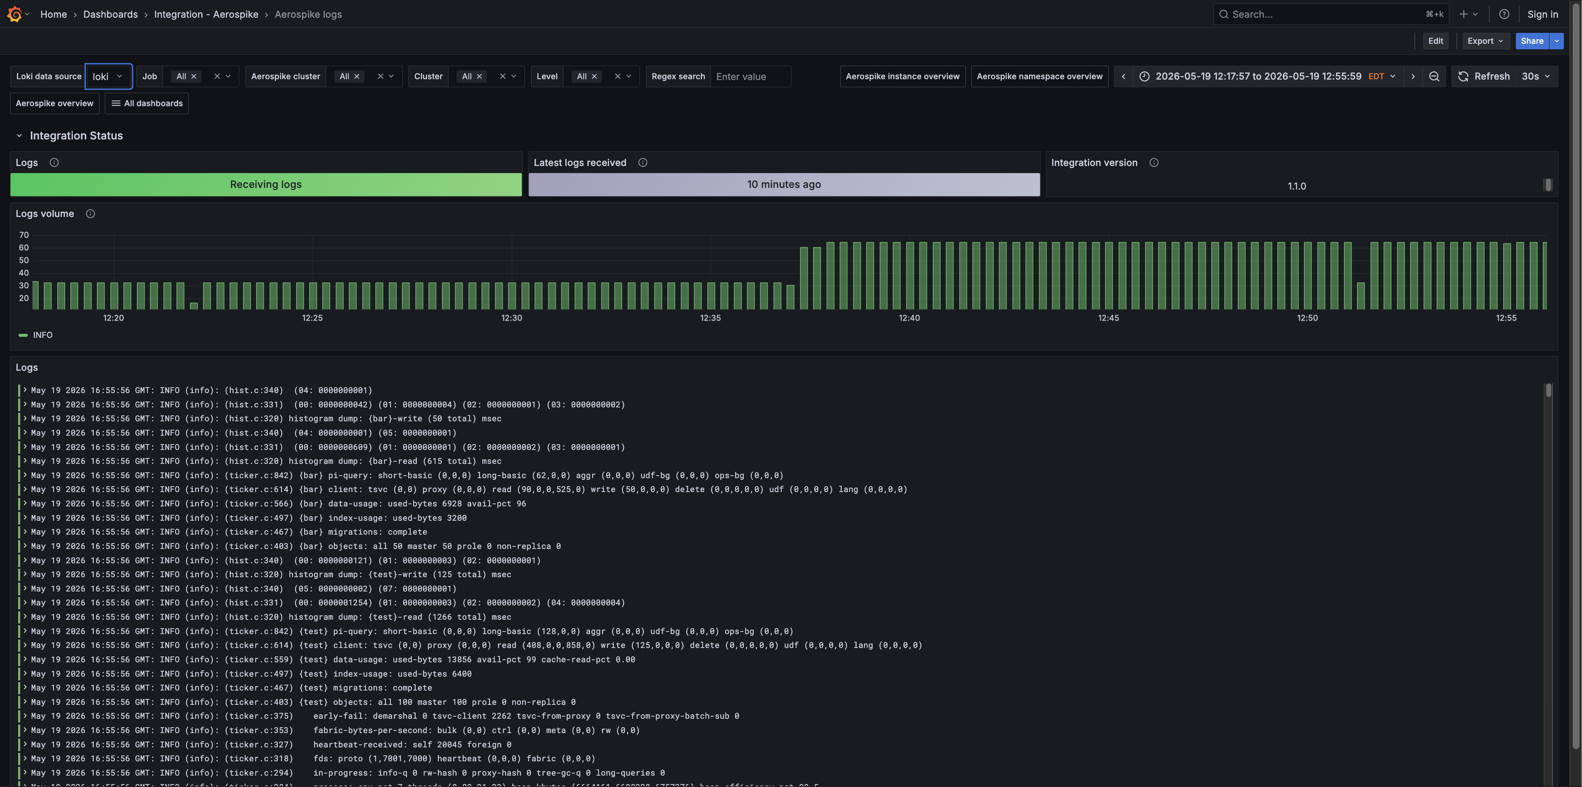Open the Export dropdown
Image resolution: width=1582 pixels, height=787 pixels.
click(x=1485, y=41)
